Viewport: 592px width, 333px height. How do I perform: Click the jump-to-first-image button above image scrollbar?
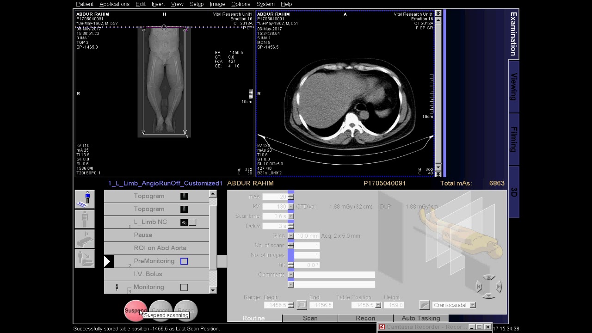pos(438,13)
